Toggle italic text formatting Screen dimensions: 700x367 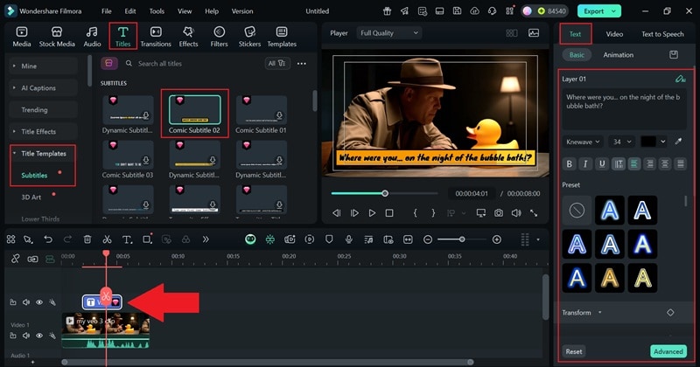point(585,164)
